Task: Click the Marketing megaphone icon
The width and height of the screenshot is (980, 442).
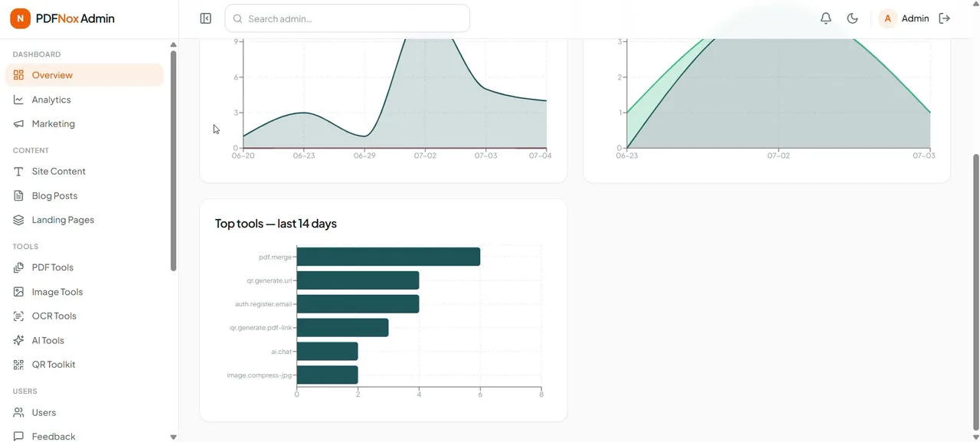Action: [19, 123]
